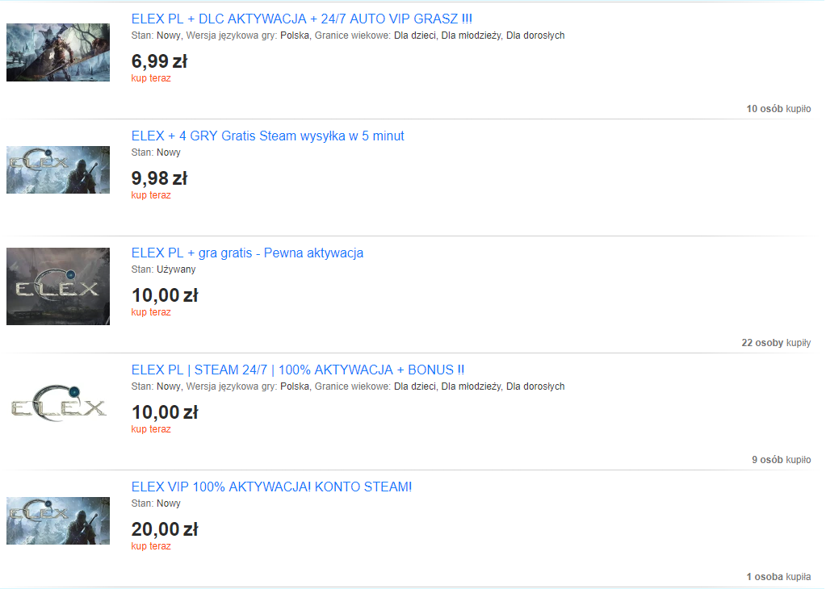This screenshot has height=589, width=826.
Task: Click 'kup teraz' for ELEX PL | STEAM 24/7
Action: click(151, 428)
